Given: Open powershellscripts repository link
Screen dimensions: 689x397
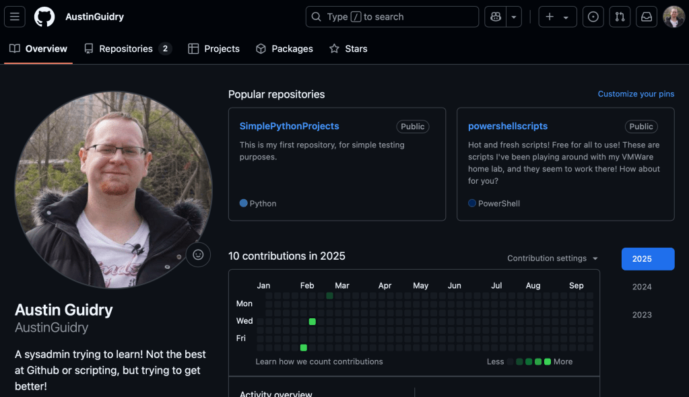Looking at the screenshot, I should click(507, 126).
